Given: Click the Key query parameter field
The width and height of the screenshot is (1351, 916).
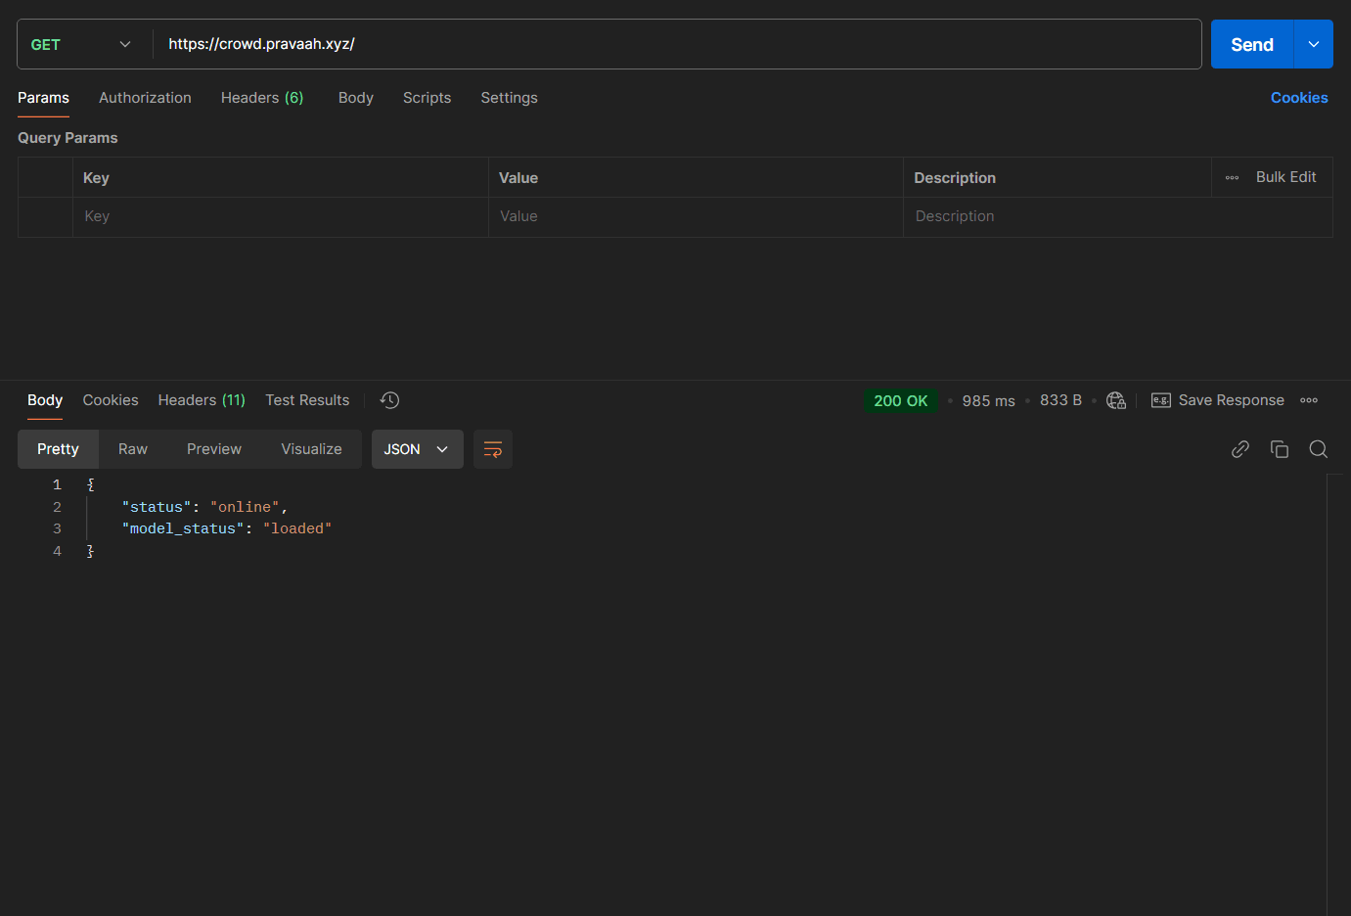Looking at the screenshot, I should [x=280, y=216].
